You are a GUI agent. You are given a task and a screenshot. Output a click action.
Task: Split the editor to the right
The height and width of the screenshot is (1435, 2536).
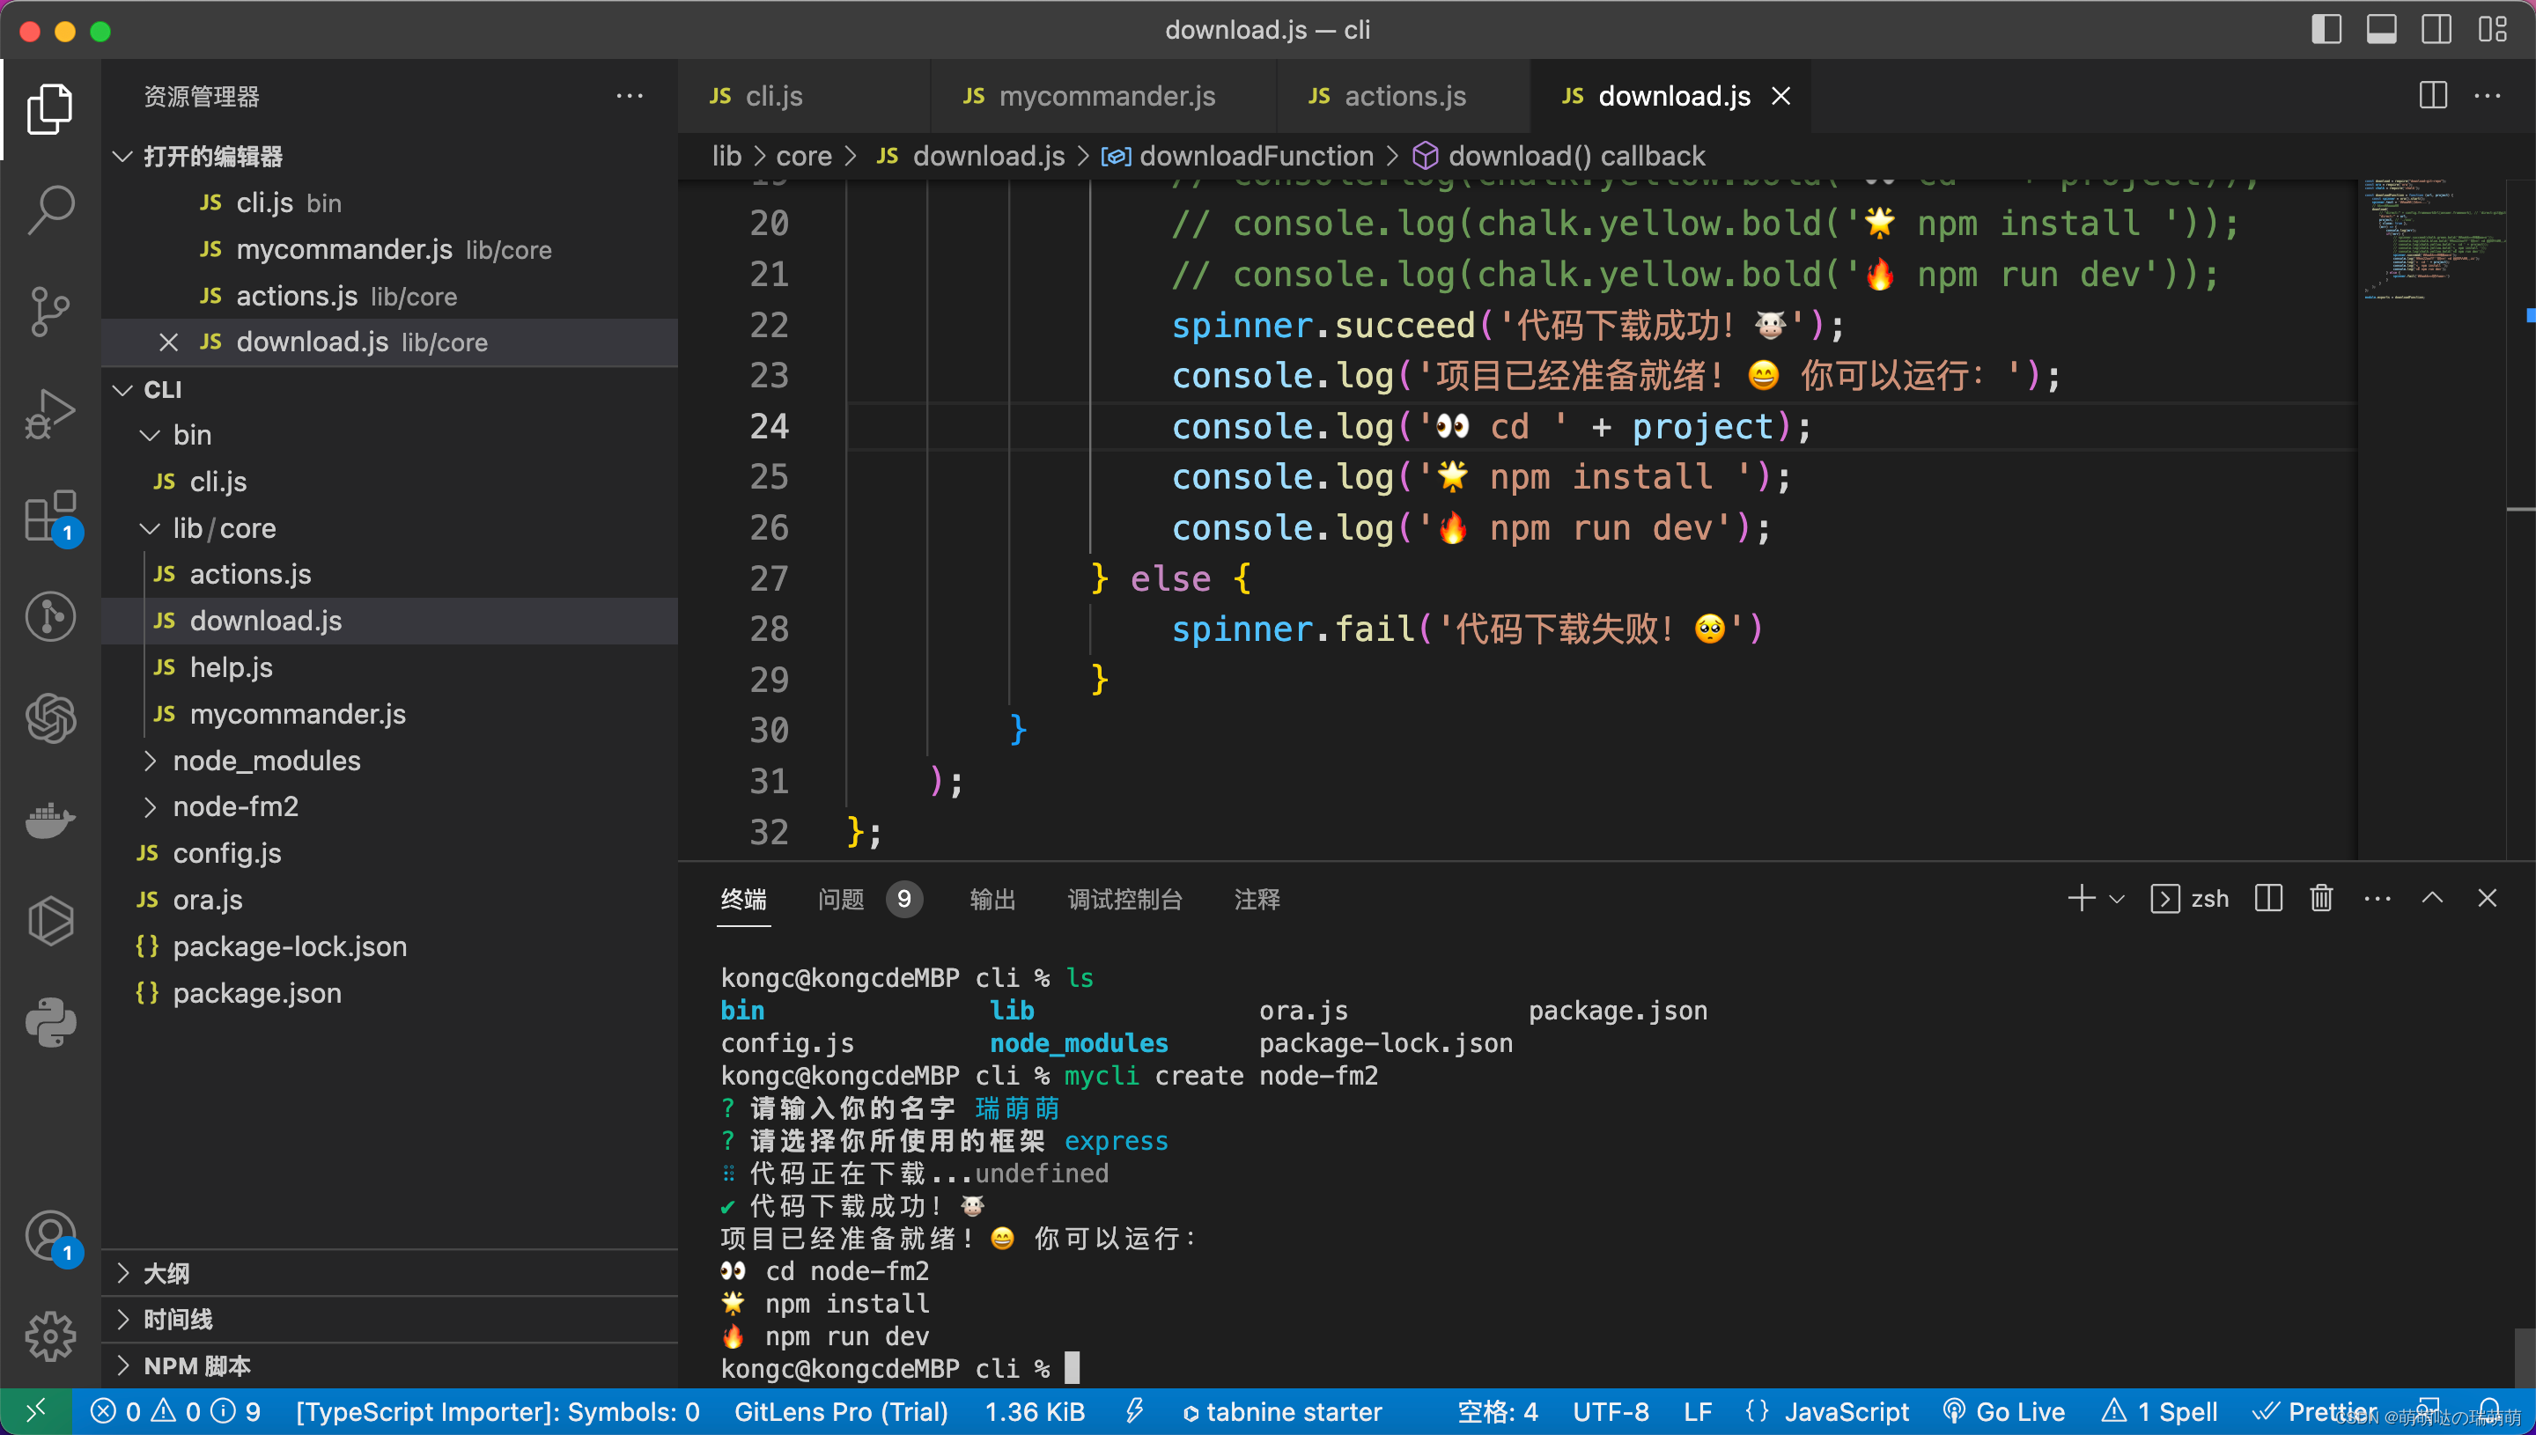(x=2432, y=97)
